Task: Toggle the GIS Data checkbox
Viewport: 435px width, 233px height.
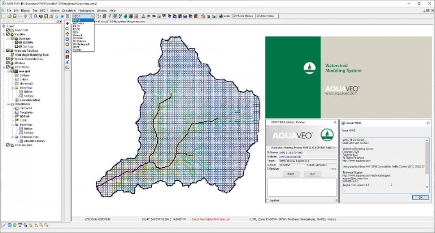Action: (8, 63)
